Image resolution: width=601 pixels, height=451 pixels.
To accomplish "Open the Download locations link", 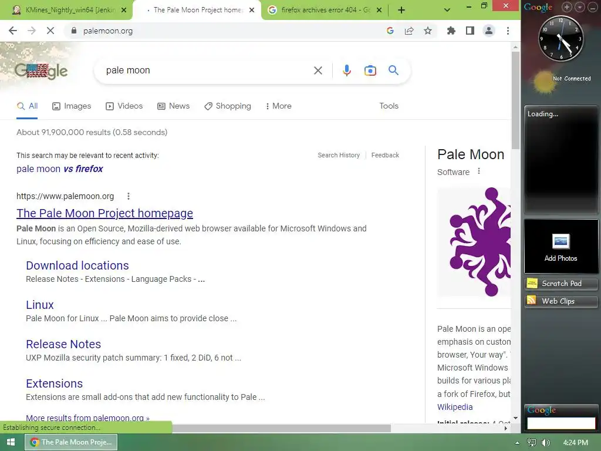I will pyautogui.click(x=77, y=265).
